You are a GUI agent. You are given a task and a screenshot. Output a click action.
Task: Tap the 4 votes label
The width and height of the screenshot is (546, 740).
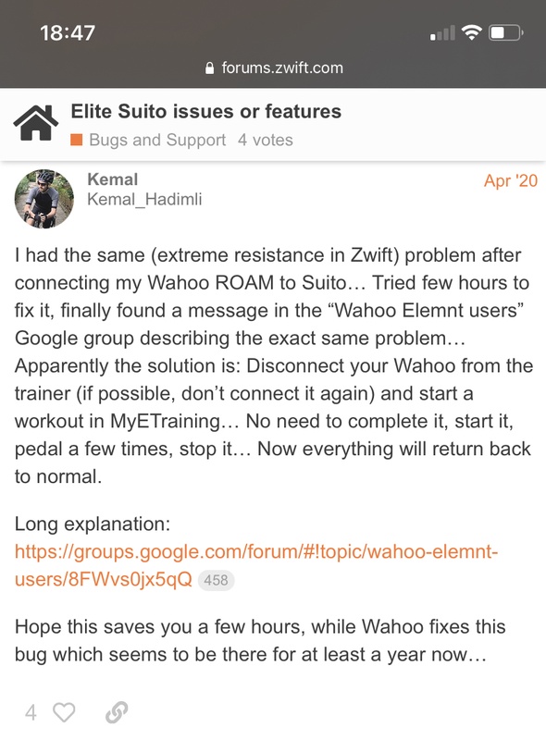(266, 140)
